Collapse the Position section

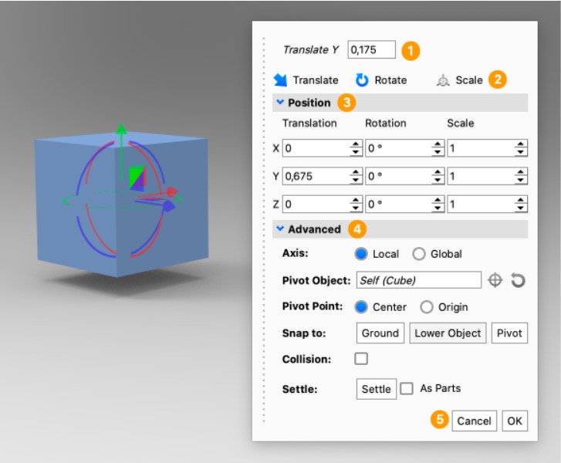tap(279, 103)
